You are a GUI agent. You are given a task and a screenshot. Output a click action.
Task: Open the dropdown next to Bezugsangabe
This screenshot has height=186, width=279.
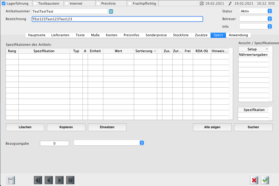click(109, 143)
